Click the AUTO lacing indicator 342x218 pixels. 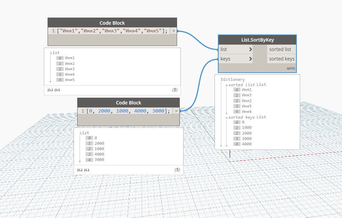[291, 68]
